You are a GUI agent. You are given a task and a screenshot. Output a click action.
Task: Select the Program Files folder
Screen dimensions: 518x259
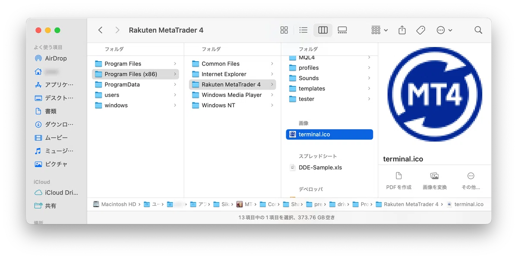(136, 64)
